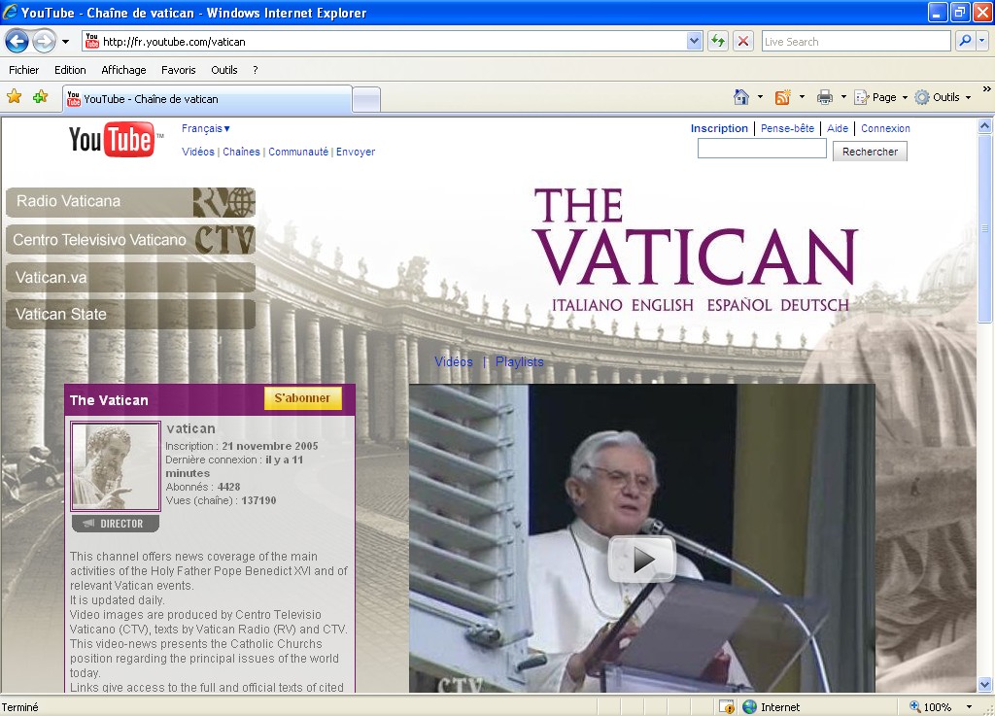Open the Page command bar menu

click(x=880, y=97)
